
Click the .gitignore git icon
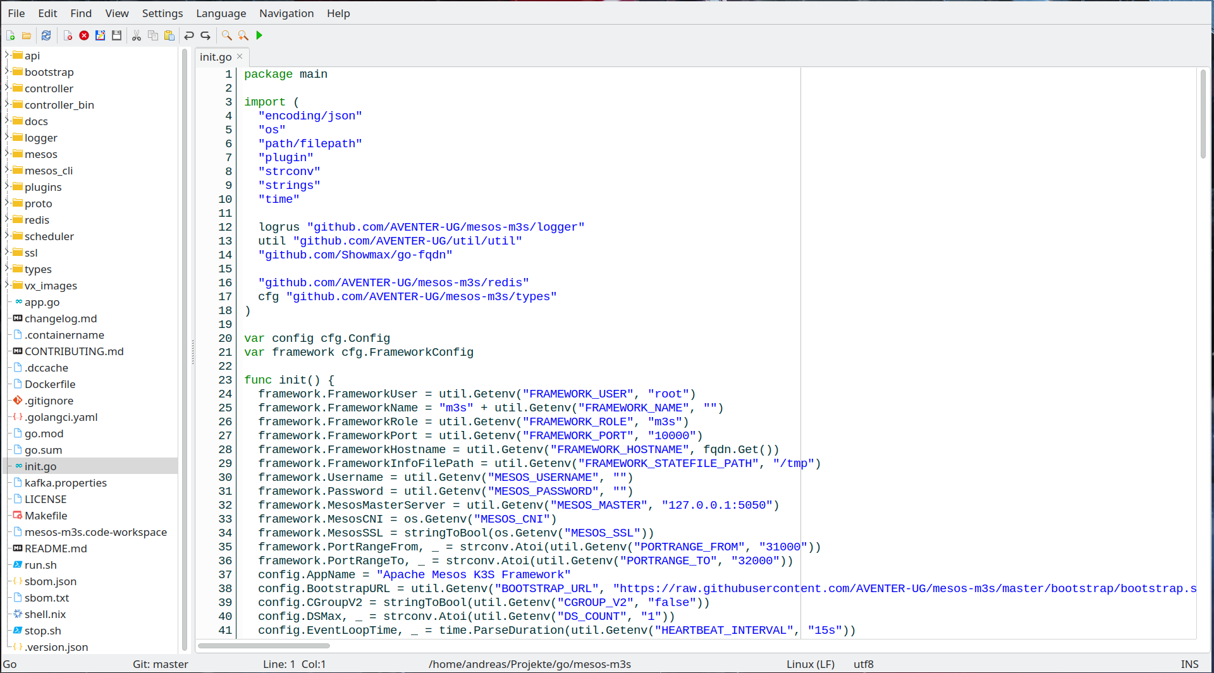(x=18, y=401)
